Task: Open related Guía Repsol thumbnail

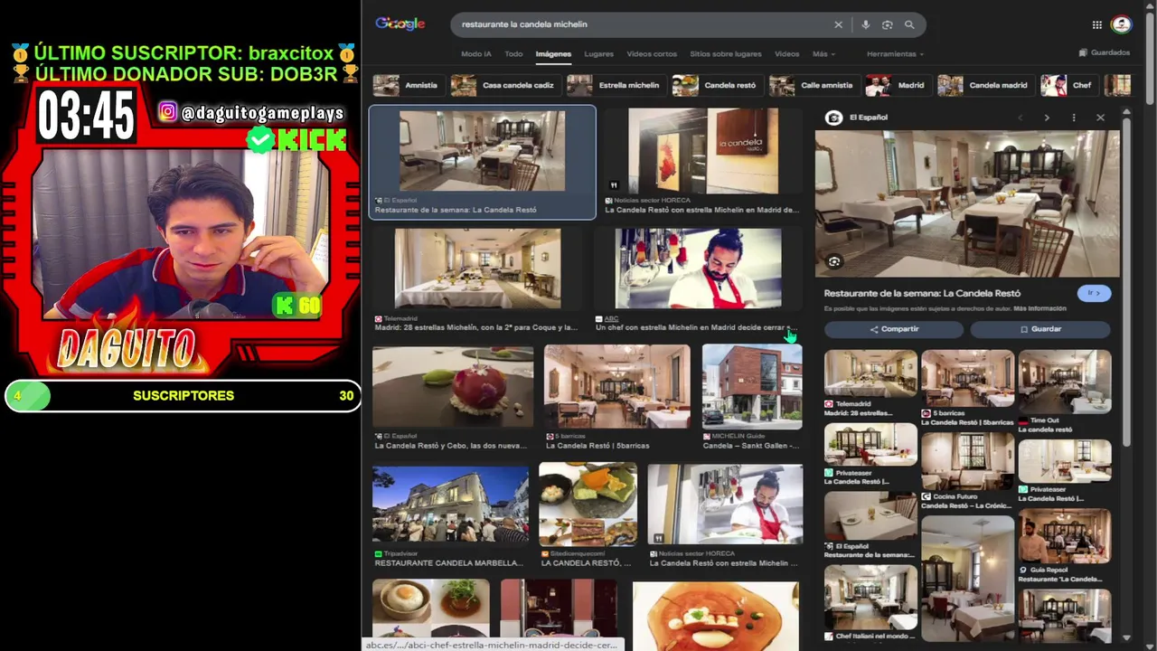Action: click(x=1065, y=536)
